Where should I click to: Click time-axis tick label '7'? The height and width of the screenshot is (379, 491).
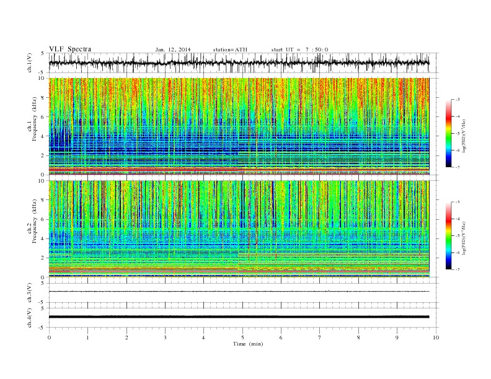[320, 338]
